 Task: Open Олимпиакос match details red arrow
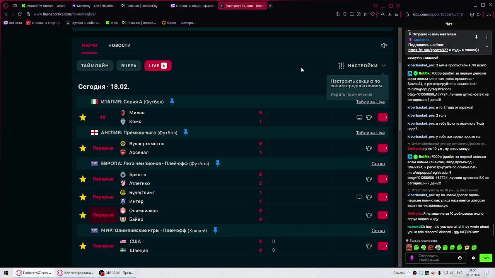(383, 215)
